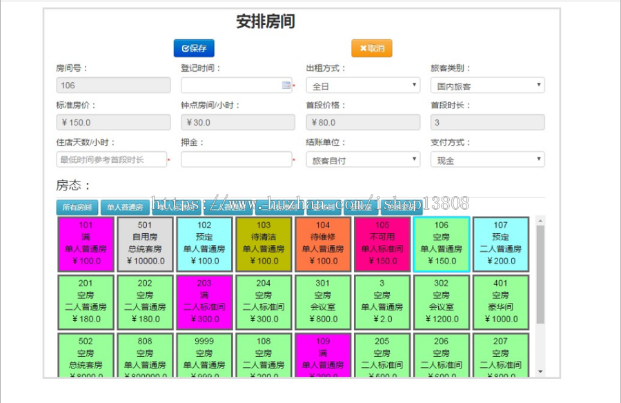Open the 支付方式 dropdown showing 现金
Image resolution: width=621 pixels, height=403 pixels.
pyautogui.click(x=488, y=159)
